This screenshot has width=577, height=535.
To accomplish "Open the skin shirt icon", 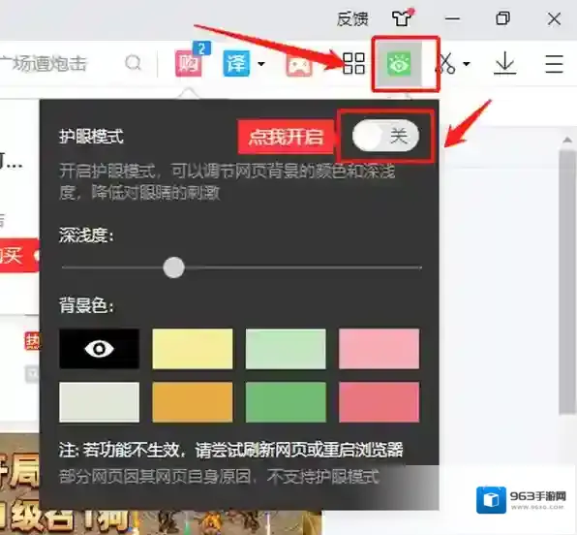I will click(402, 17).
